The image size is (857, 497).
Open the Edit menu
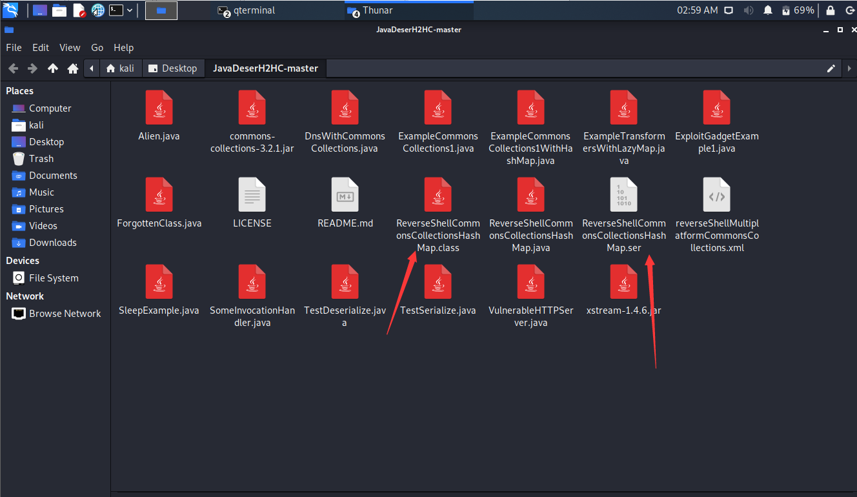(x=41, y=47)
